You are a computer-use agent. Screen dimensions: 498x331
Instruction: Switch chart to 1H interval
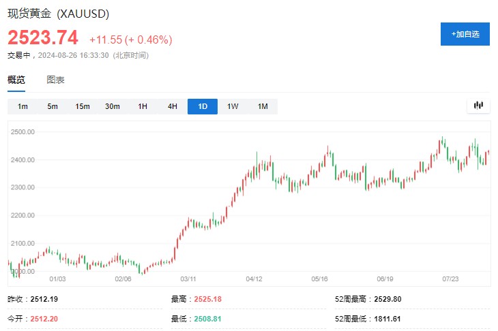point(143,106)
